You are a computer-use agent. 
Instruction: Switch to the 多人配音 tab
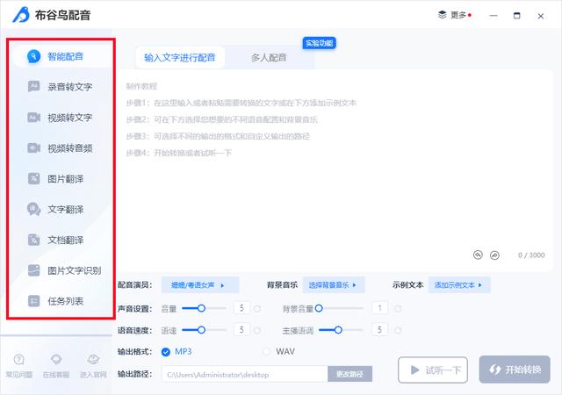pos(269,58)
